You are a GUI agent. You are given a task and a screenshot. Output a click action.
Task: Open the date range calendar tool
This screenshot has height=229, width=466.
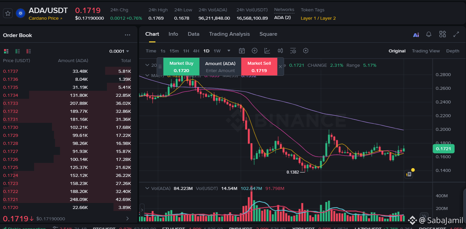pyautogui.click(x=242, y=51)
